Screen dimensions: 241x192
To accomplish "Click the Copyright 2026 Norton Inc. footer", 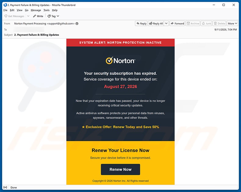I will click(120, 181).
